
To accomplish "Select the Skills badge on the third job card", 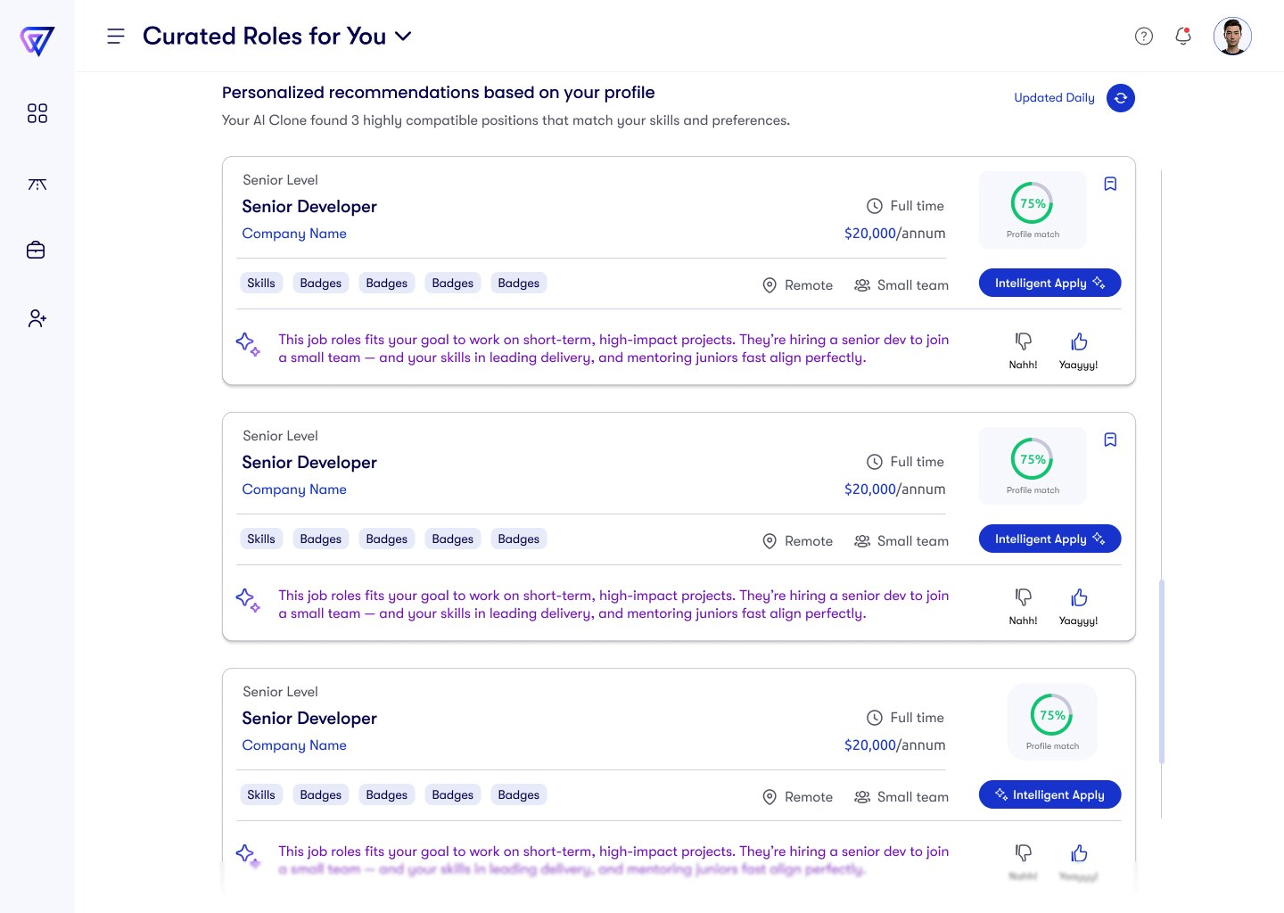I will 261,794.
